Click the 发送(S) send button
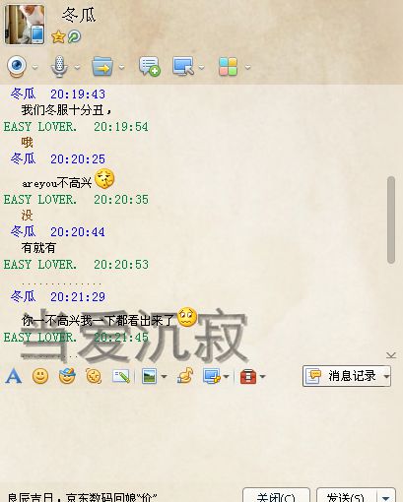The image size is (403, 502). (346, 496)
